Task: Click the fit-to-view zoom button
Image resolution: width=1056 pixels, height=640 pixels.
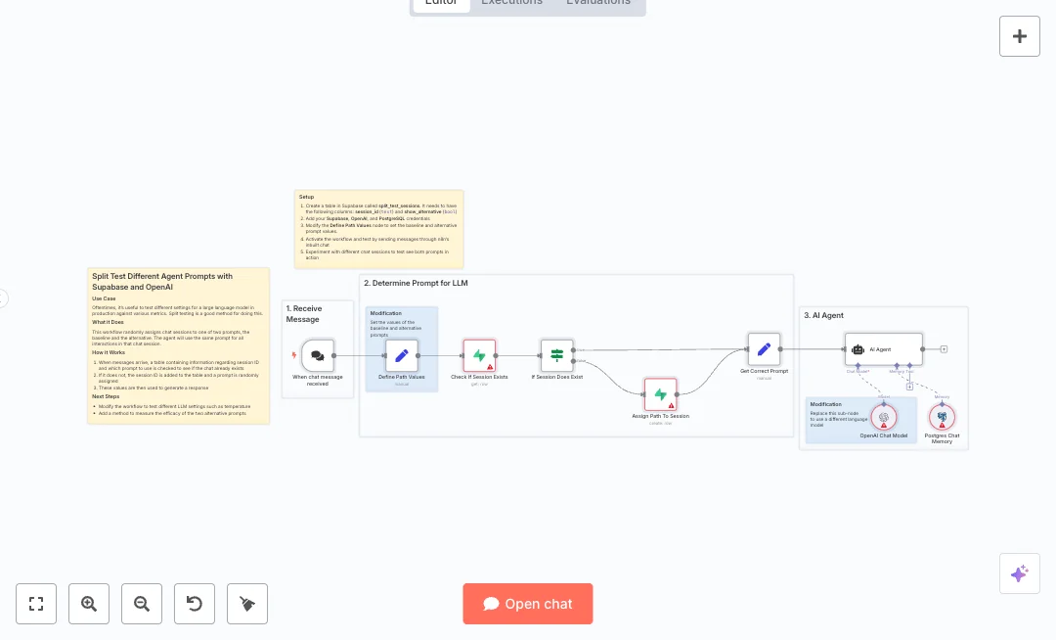Action: coord(36,604)
